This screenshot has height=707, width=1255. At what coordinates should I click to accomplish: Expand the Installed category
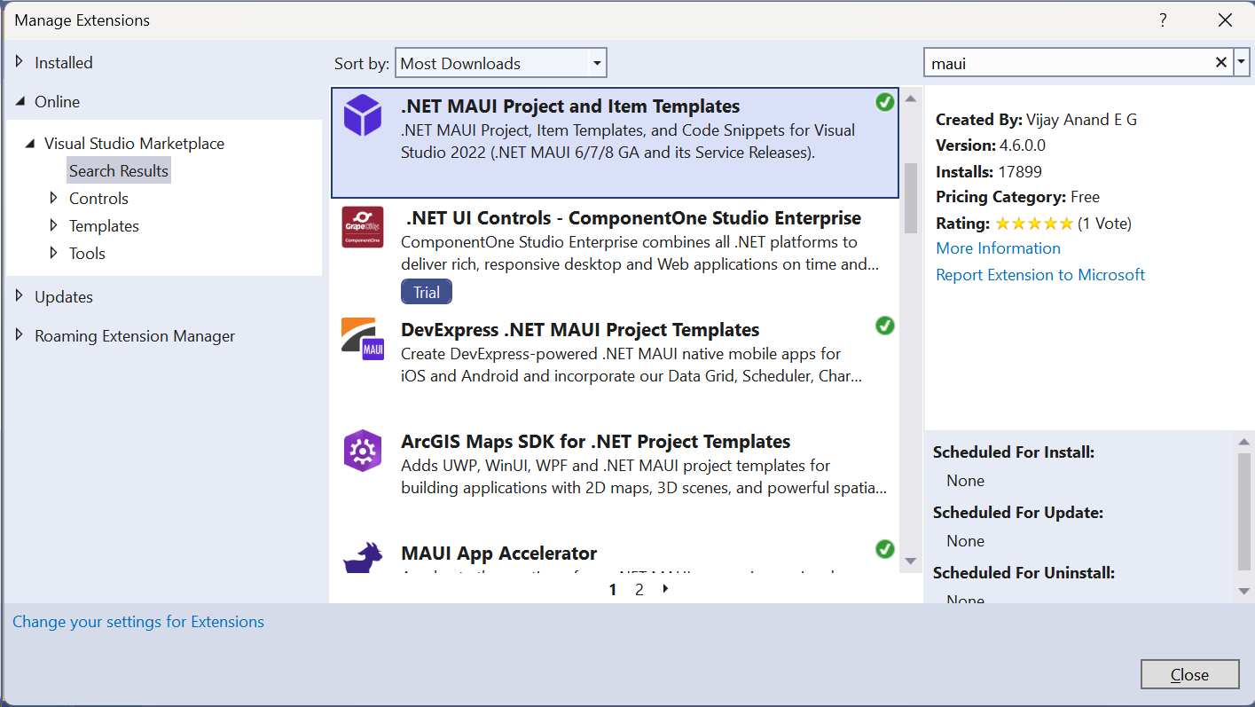pyautogui.click(x=20, y=62)
